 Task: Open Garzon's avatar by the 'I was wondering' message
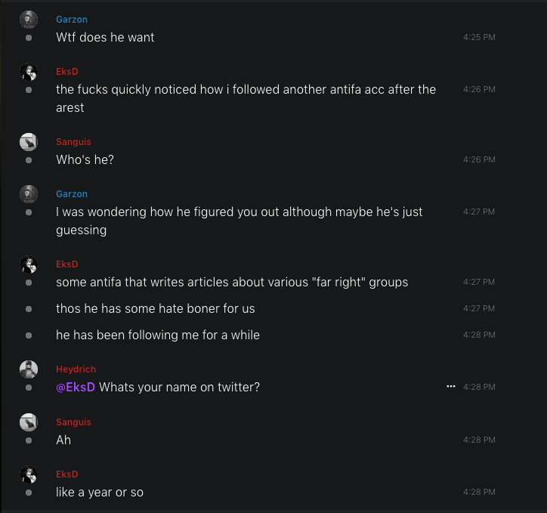point(29,194)
